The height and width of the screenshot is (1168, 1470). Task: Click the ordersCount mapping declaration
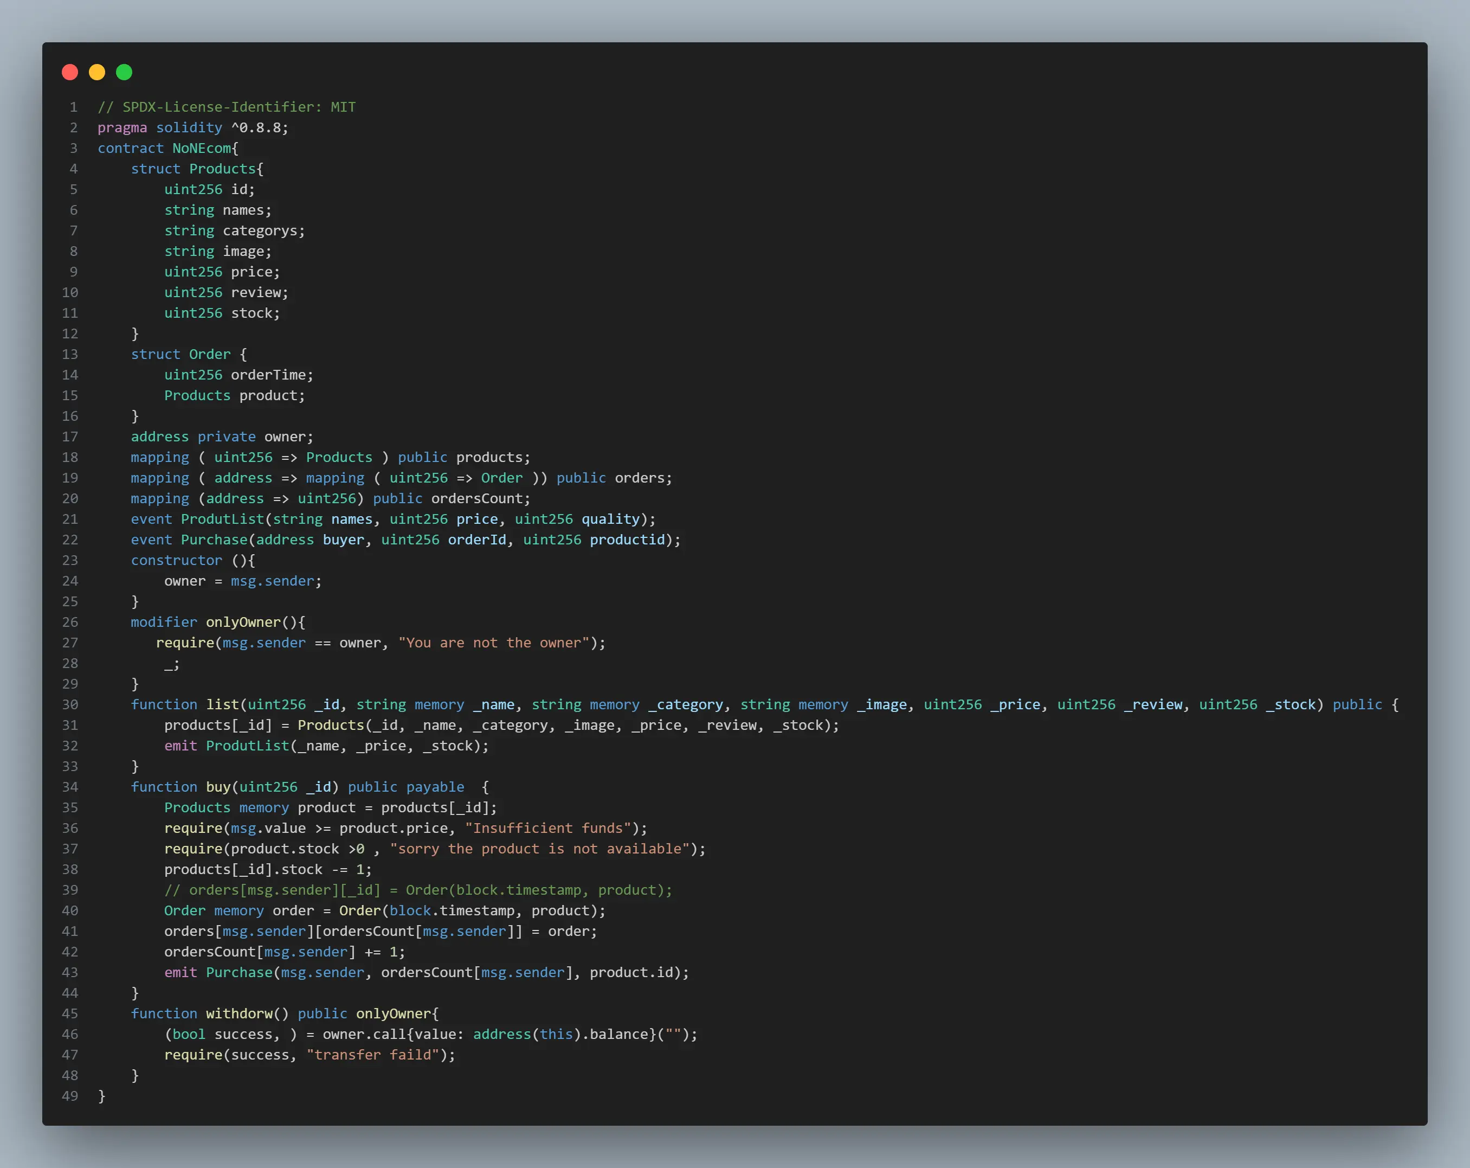point(331,499)
